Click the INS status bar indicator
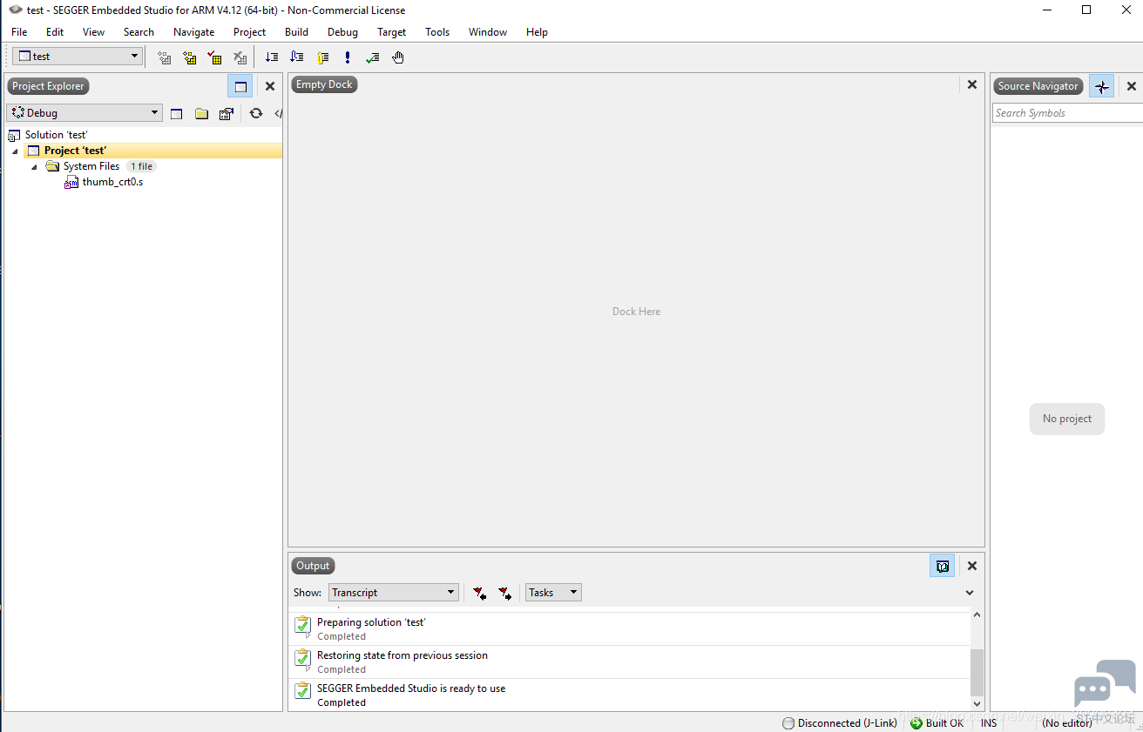The width and height of the screenshot is (1143, 732). pyautogui.click(x=989, y=723)
